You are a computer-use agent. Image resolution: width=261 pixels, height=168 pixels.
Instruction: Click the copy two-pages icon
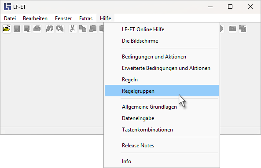(83, 29)
